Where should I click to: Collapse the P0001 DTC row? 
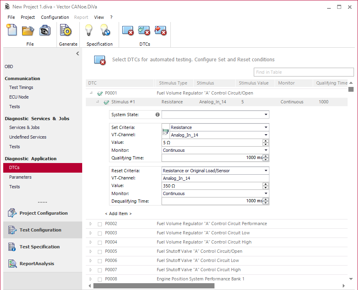tap(91, 93)
